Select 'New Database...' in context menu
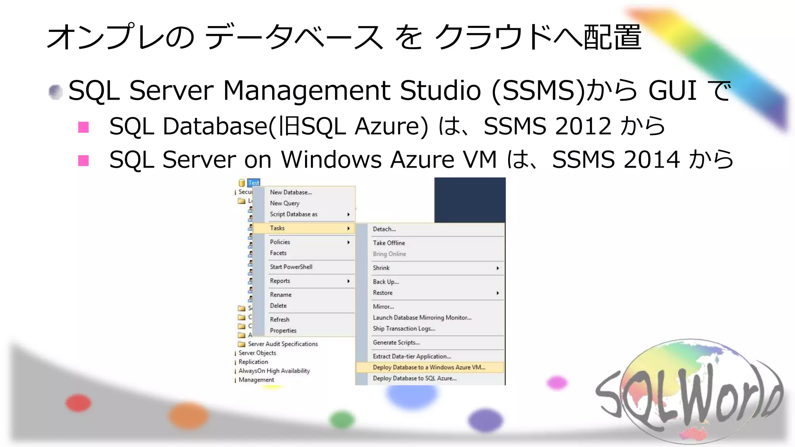Image resolution: width=795 pixels, height=447 pixels. (x=291, y=192)
